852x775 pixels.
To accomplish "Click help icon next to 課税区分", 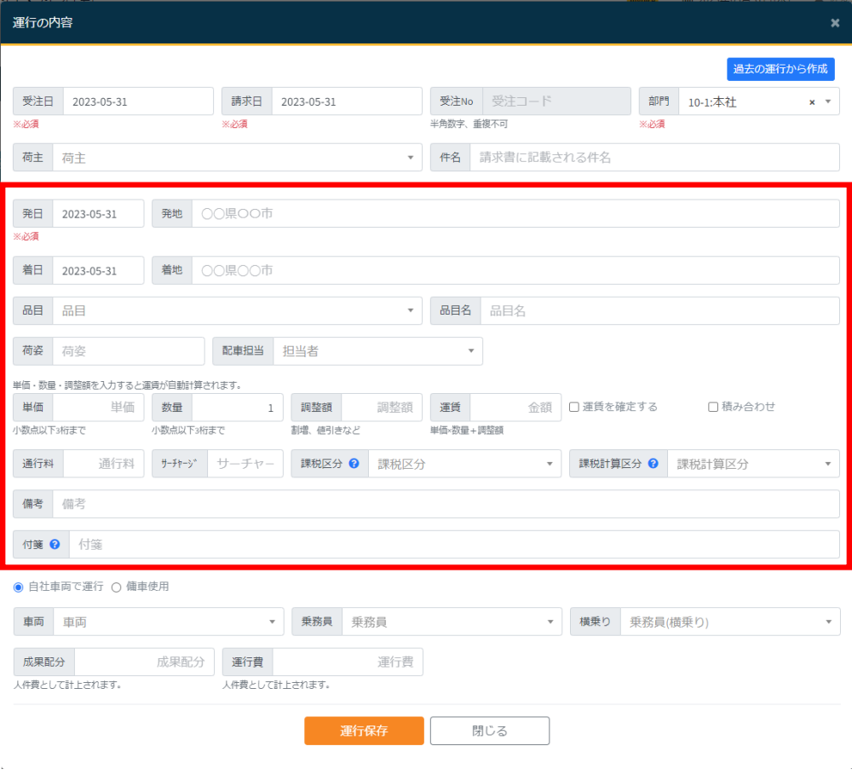I will tap(354, 464).
